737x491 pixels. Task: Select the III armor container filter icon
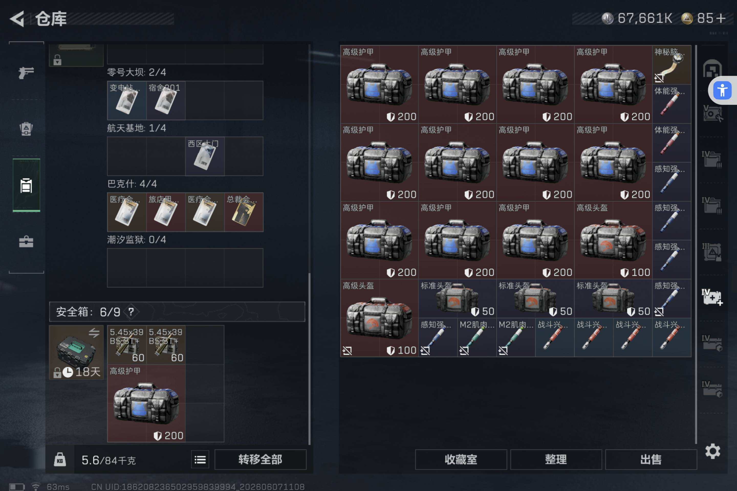[x=712, y=252]
